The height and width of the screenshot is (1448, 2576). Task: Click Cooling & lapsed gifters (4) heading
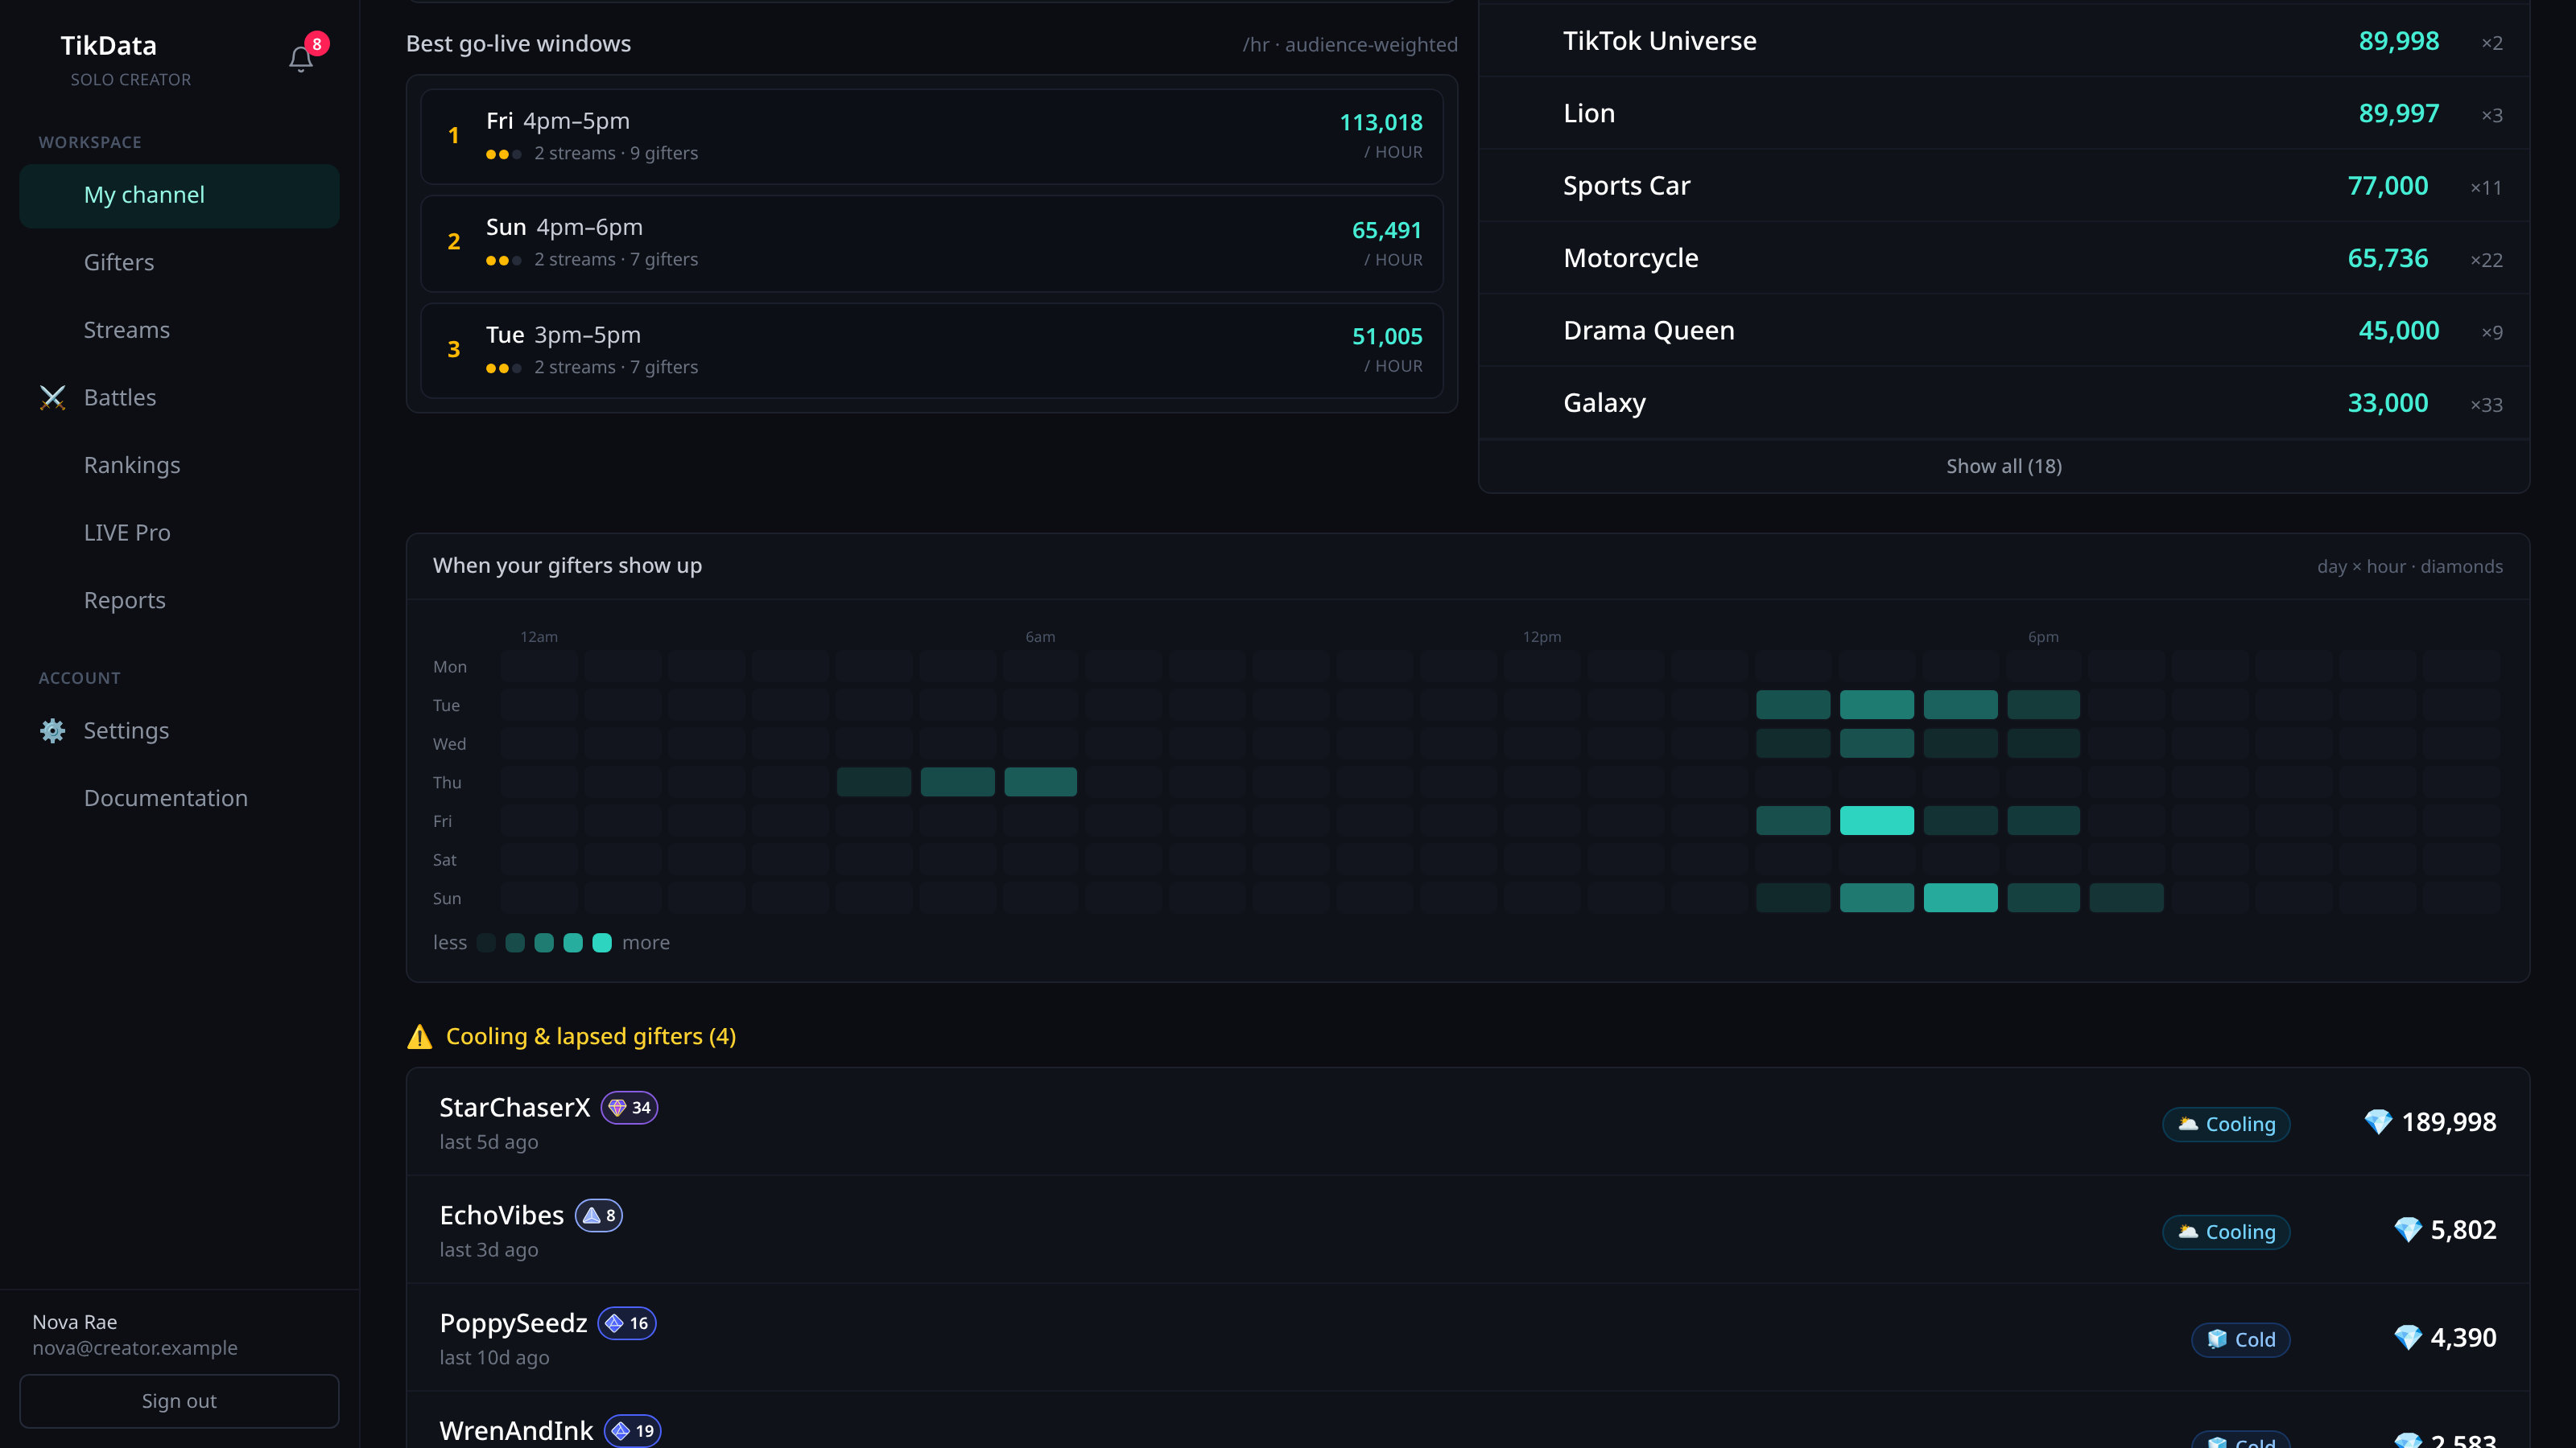[x=591, y=1036]
